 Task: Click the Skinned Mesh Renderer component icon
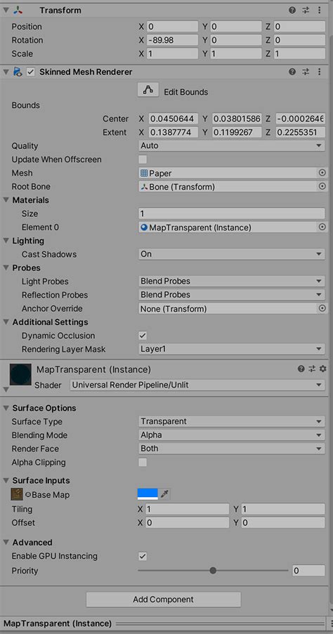tap(18, 72)
